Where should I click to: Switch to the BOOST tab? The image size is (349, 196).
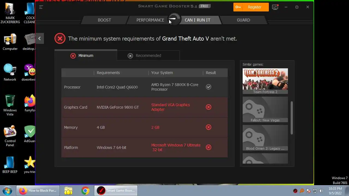point(104,20)
